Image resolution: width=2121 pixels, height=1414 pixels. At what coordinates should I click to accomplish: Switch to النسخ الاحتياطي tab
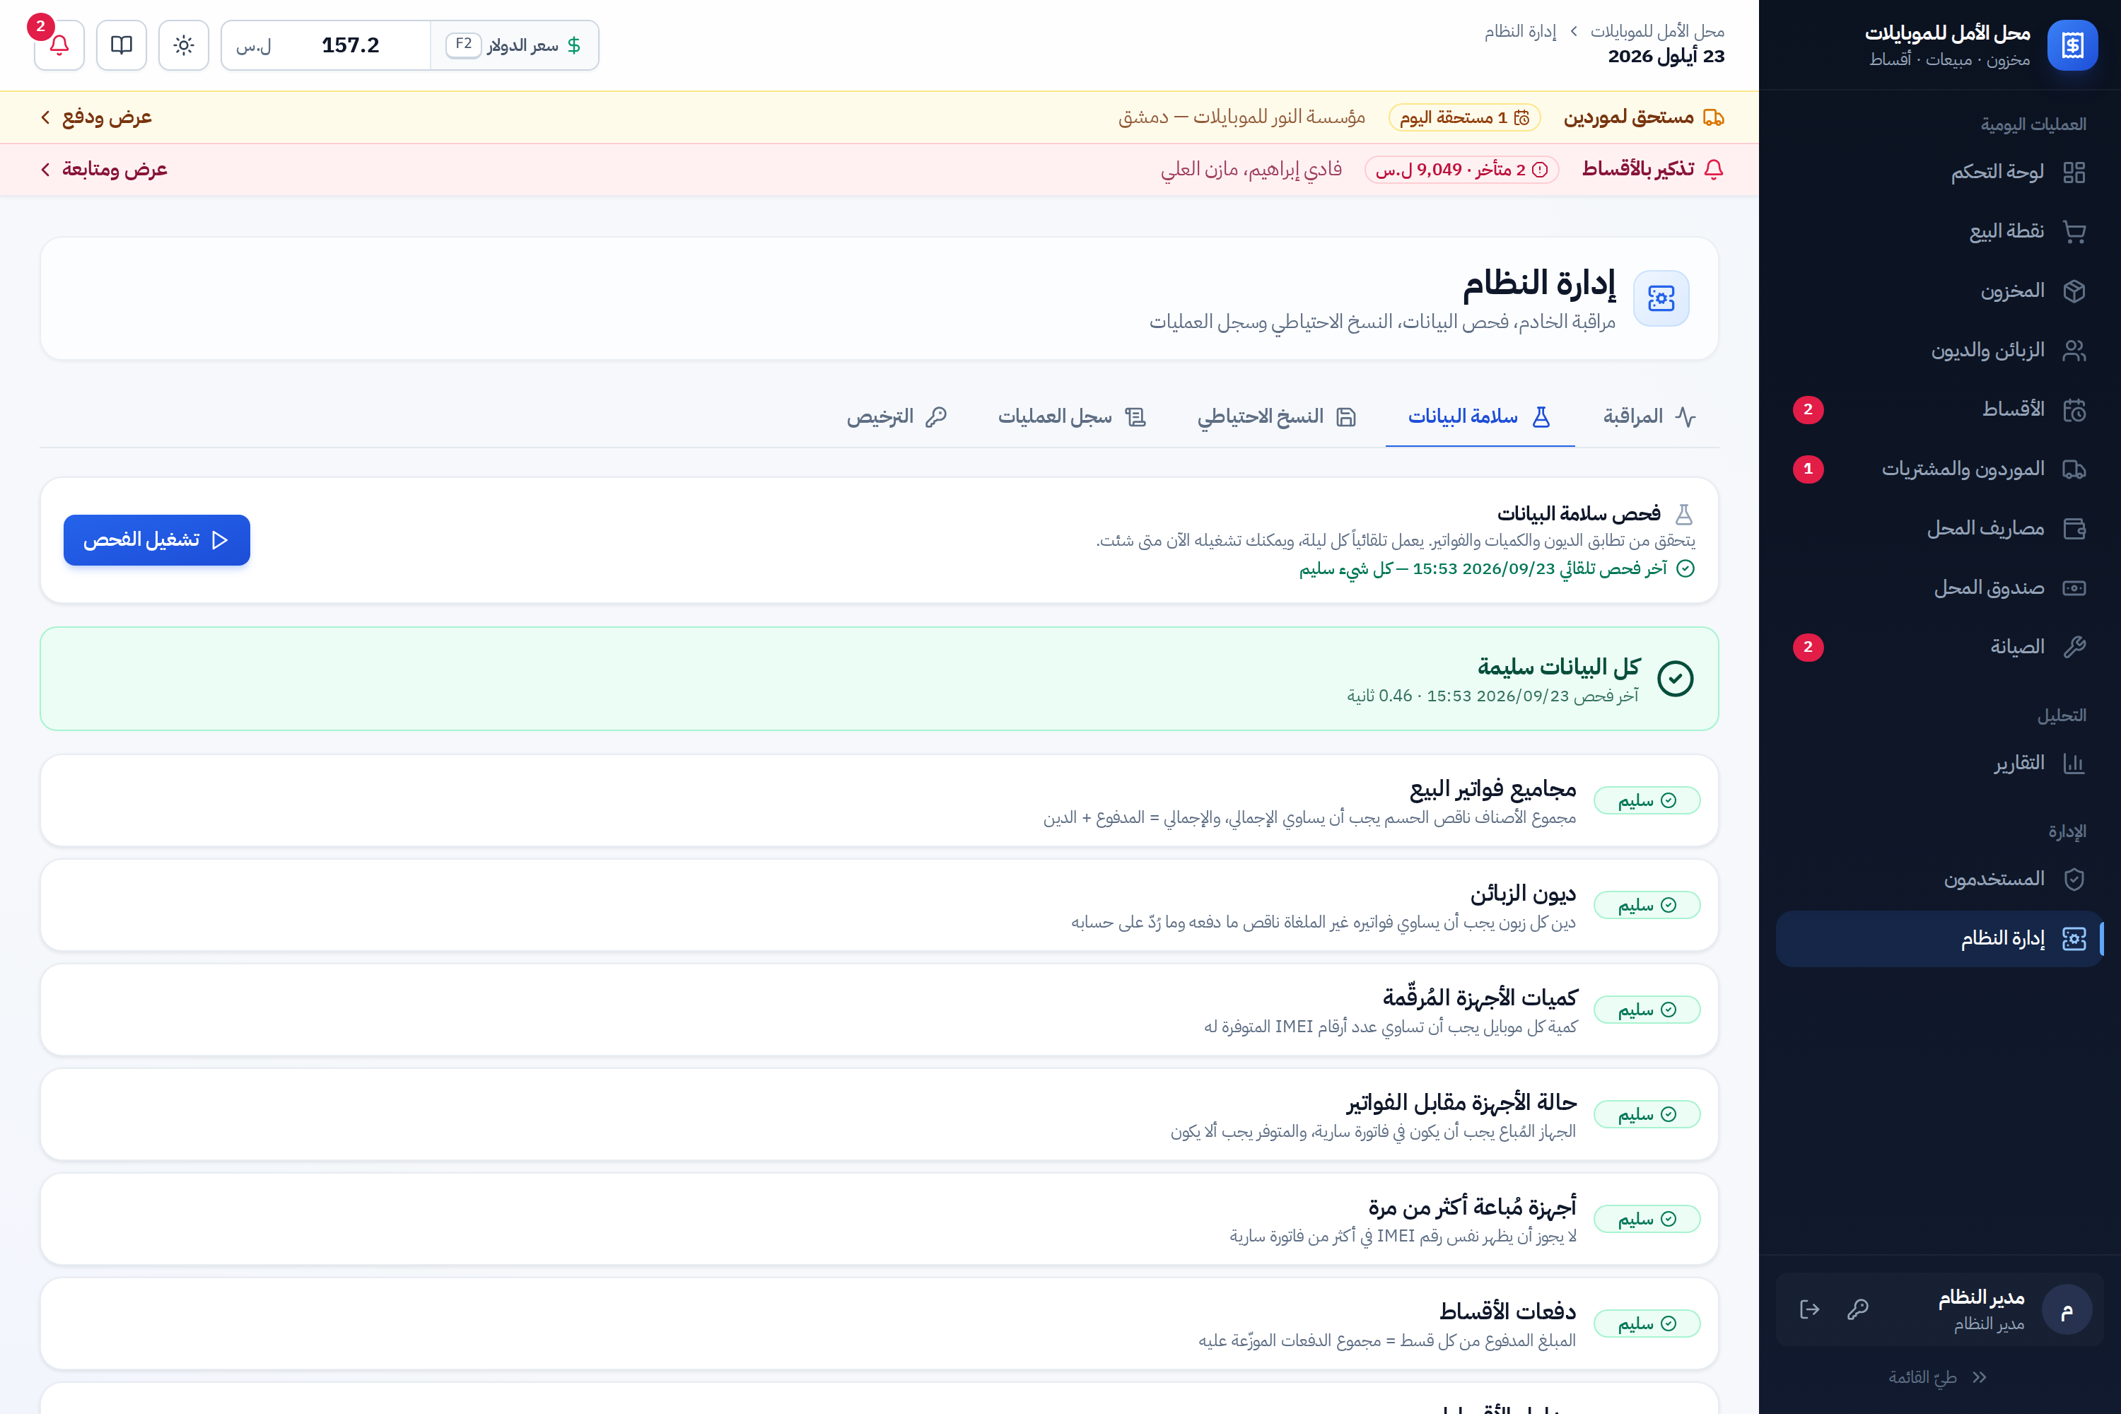pyautogui.click(x=1277, y=416)
